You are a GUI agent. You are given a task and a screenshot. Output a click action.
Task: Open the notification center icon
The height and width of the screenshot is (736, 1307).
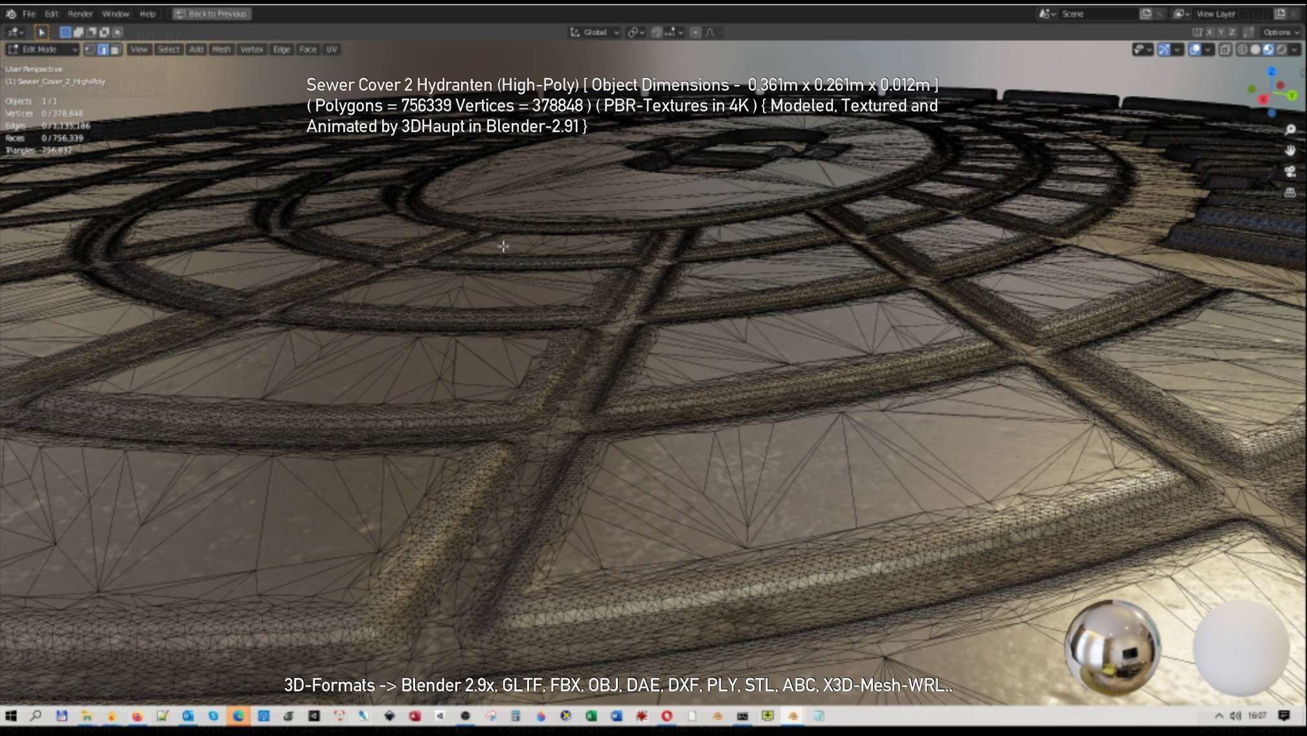(x=1284, y=715)
